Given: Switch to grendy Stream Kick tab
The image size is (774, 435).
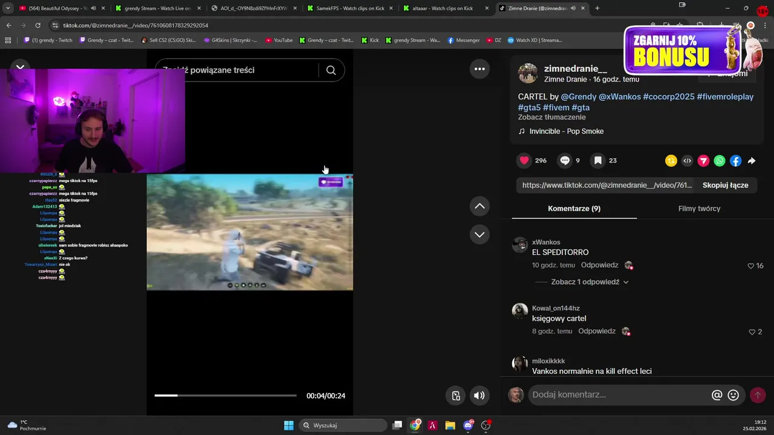Looking at the screenshot, I should click(158, 8).
